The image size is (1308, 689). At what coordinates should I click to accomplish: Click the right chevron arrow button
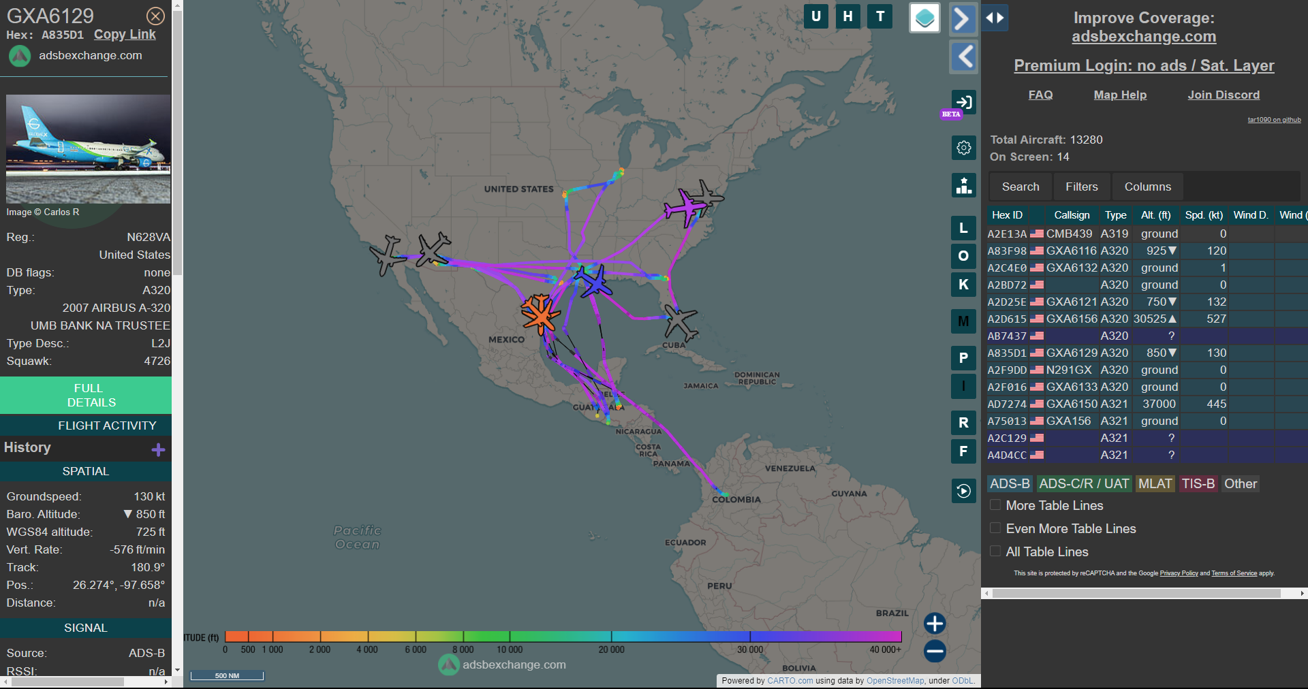pyautogui.click(x=963, y=18)
